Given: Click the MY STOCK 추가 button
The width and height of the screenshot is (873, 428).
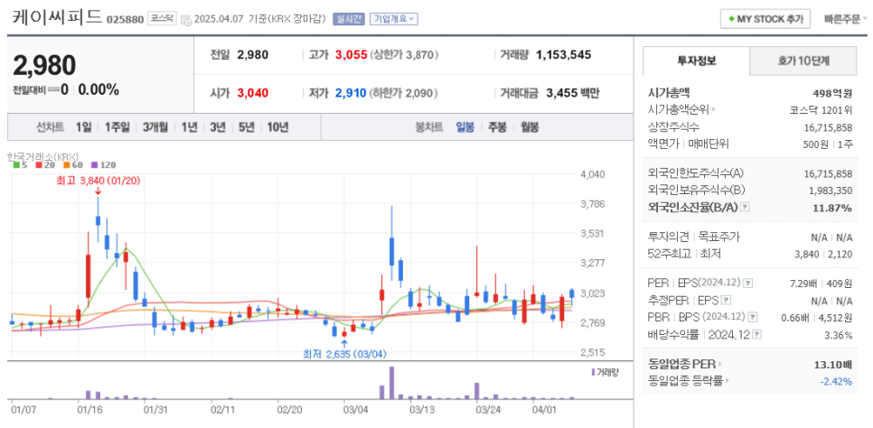Looking at the screenshot, I should 765,18.
